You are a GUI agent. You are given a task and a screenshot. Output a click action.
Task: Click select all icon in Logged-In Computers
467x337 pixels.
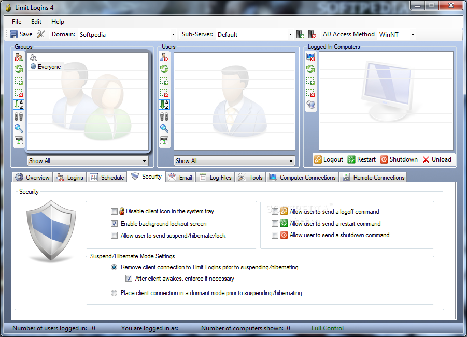(310, 81)
